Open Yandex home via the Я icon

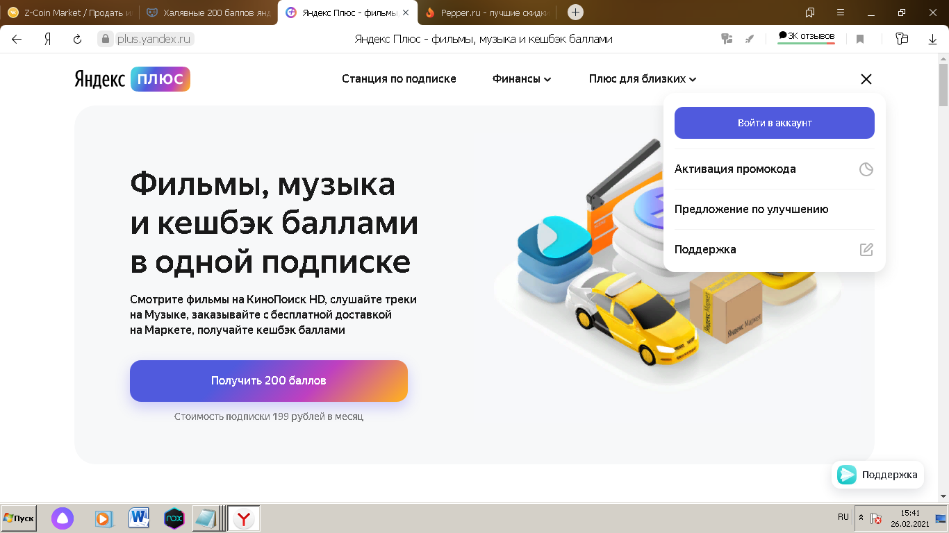coord(48,40)
